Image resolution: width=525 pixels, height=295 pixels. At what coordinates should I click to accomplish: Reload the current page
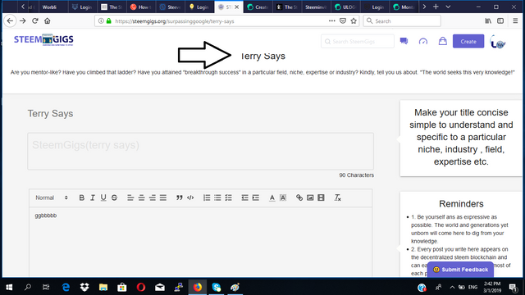click(35, 20)
